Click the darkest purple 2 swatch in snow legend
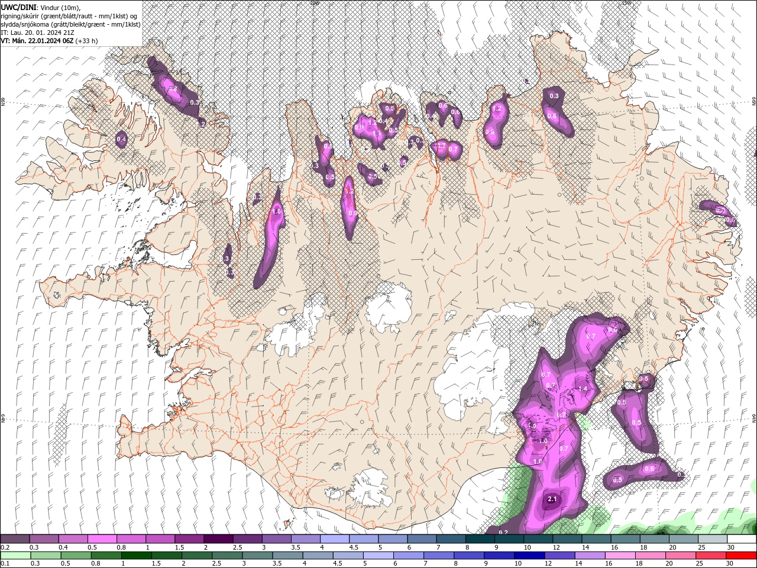The width and height of the screenshot is (757, 568). pyautogui.click(x=218, y=539)
